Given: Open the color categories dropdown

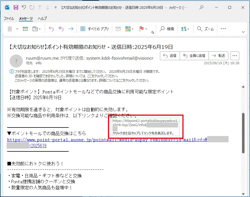Looking at the screenshot, I should click(x=129, y=29).
